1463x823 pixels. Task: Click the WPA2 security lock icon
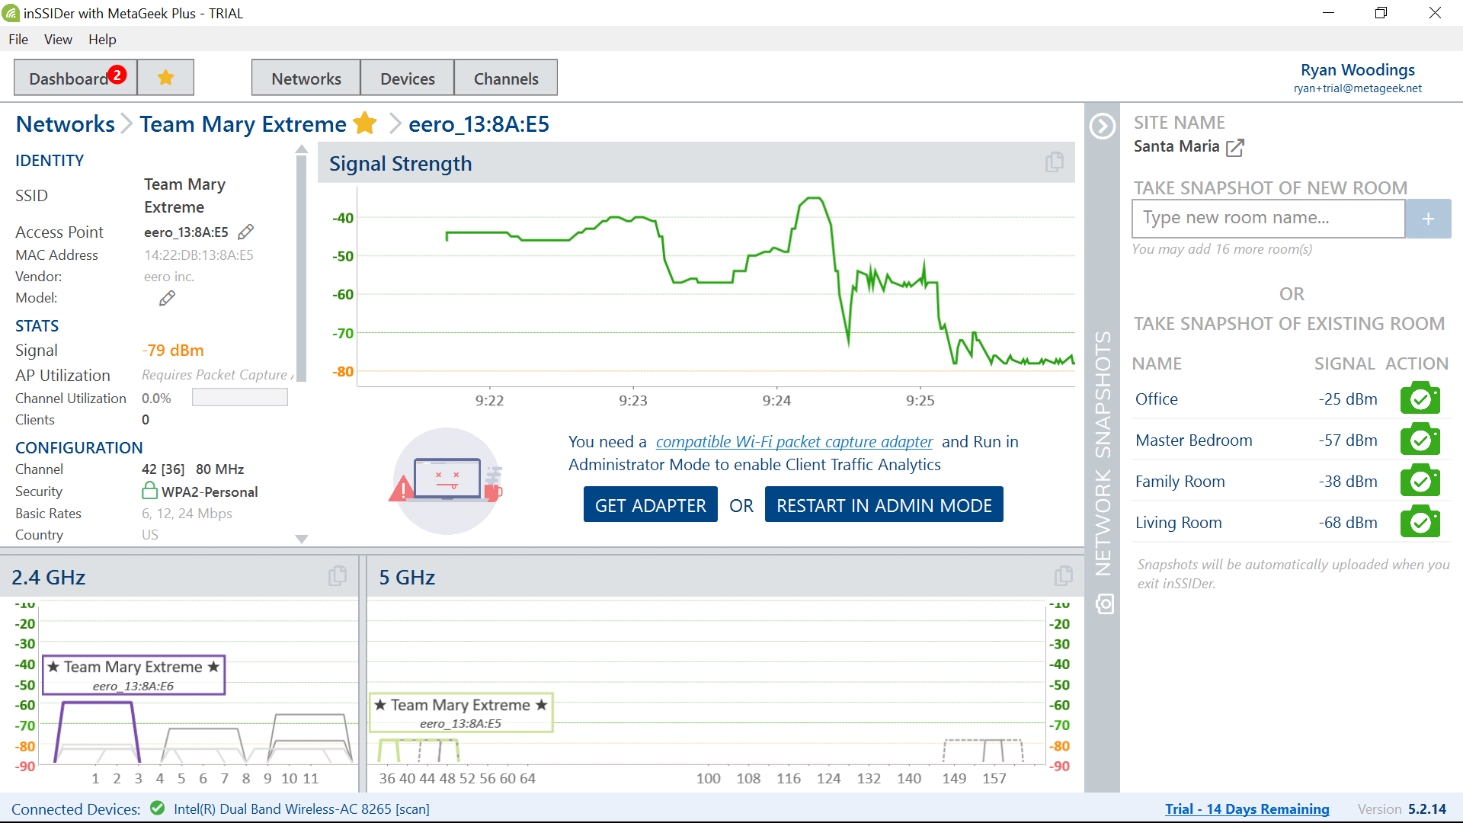(x=150, y=490)
